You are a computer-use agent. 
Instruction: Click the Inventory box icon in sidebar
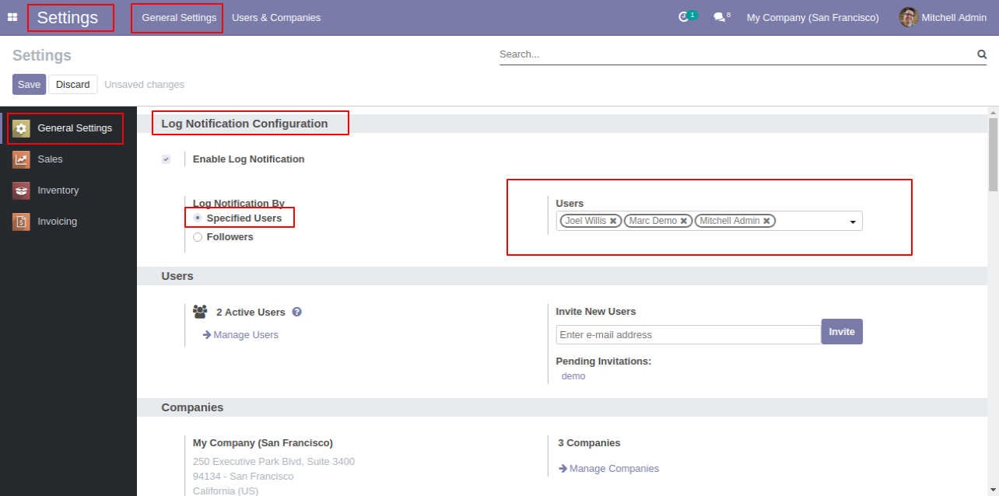pyautogui.click(x=22, y=190)
